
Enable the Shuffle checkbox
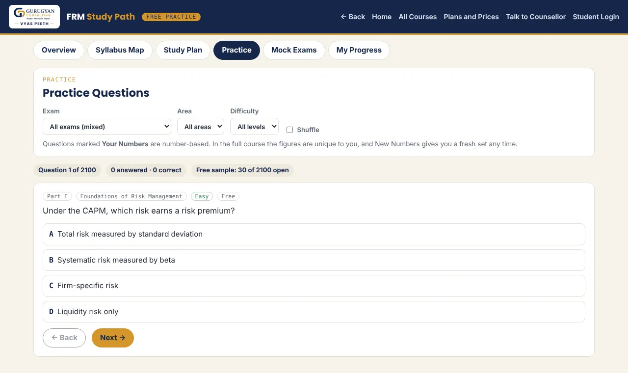click(289, 130)
